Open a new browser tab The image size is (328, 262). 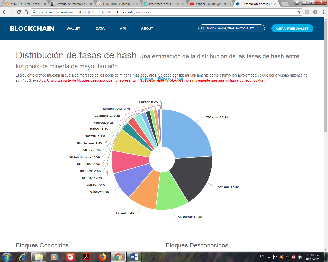coord(285,4)
